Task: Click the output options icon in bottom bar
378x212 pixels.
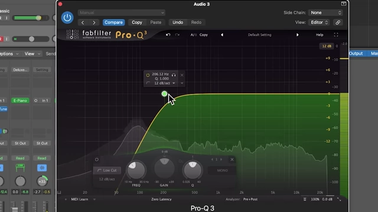Action: [305, 199]
